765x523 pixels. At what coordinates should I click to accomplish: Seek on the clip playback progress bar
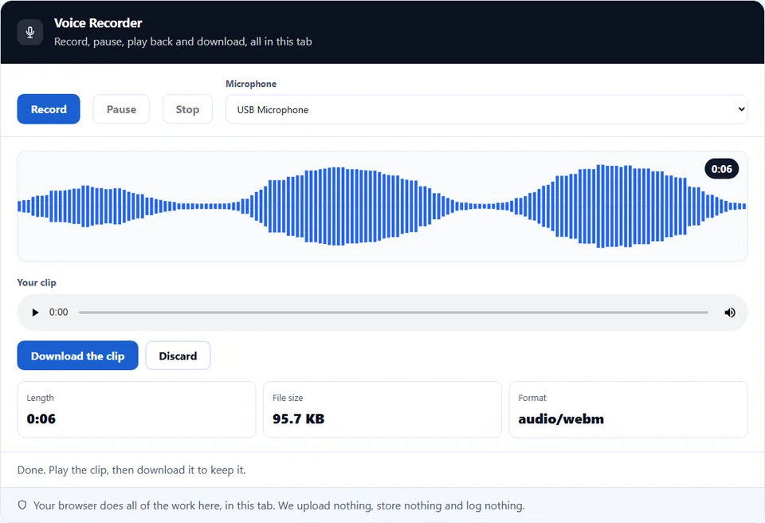tap(393, 313)
